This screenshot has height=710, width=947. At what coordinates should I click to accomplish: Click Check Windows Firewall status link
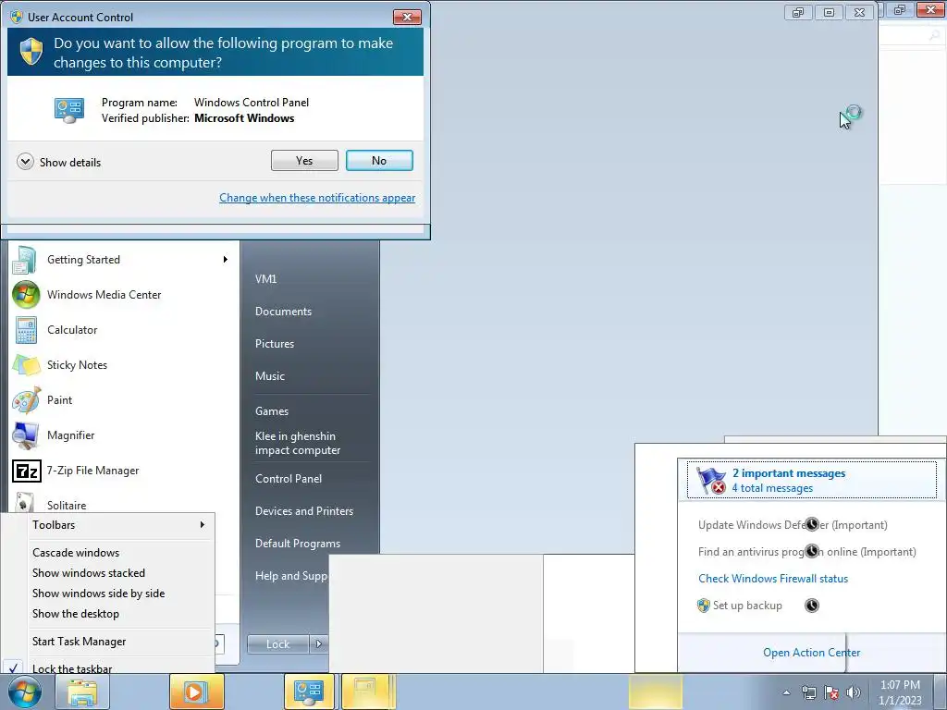pos(773,579)
